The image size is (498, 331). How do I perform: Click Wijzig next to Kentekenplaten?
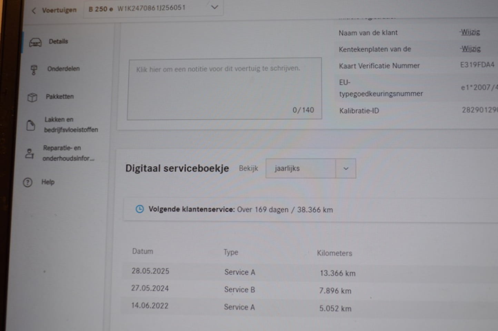471,49
